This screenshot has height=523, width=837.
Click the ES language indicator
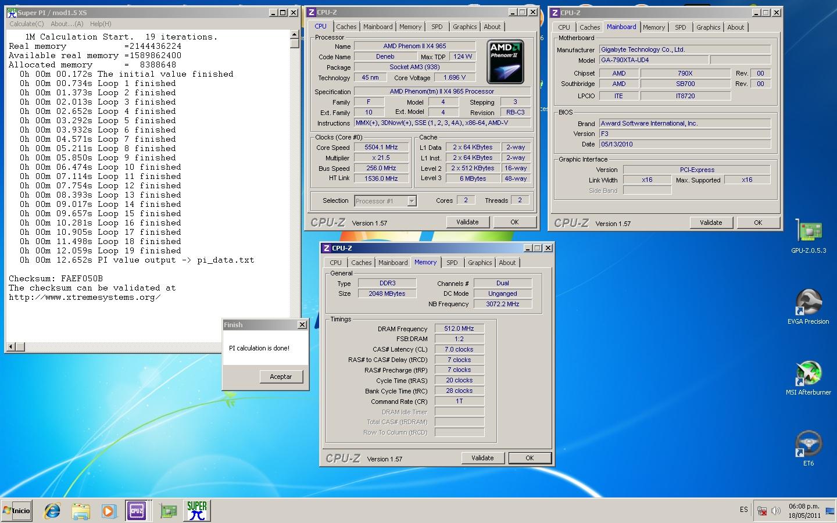click(744, 510)
